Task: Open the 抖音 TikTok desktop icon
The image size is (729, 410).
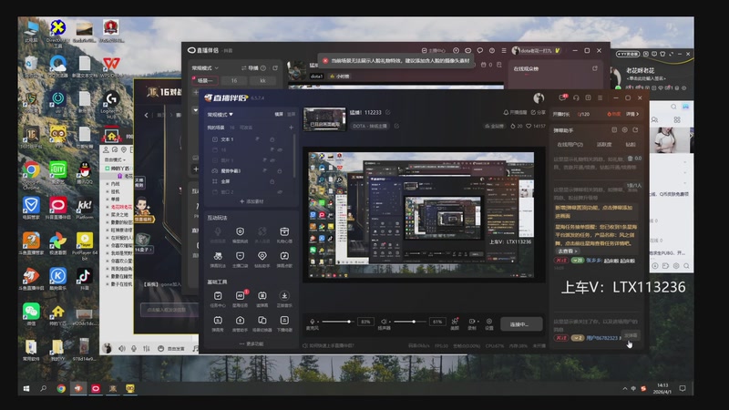Action: point(84,276)
